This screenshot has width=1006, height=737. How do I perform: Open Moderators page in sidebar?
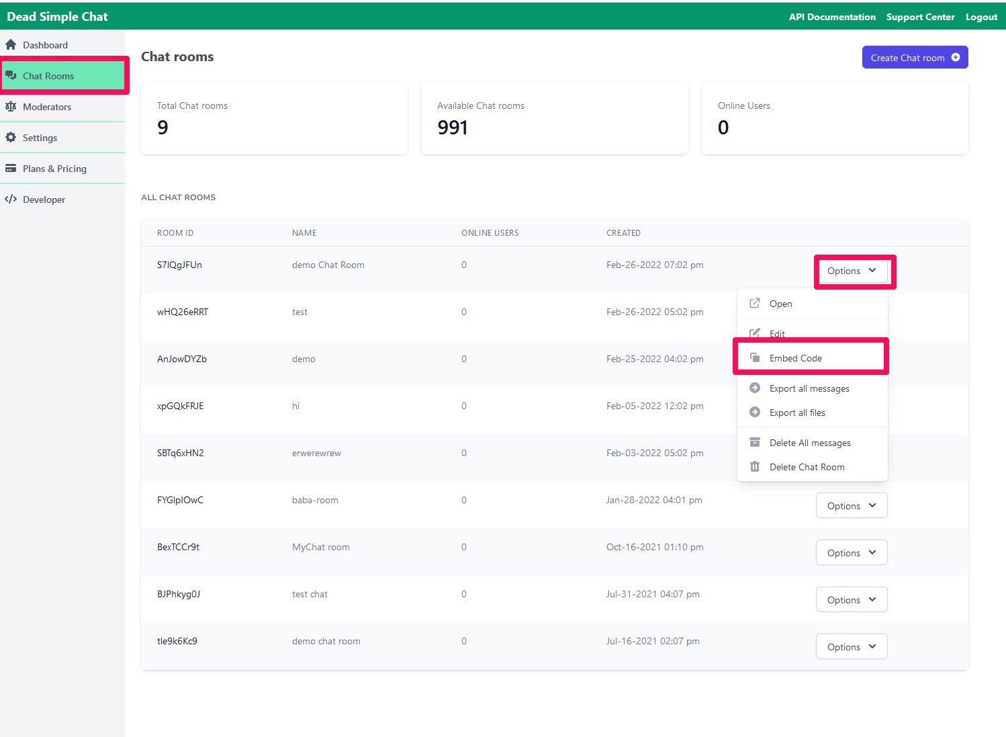coord(62,107)
